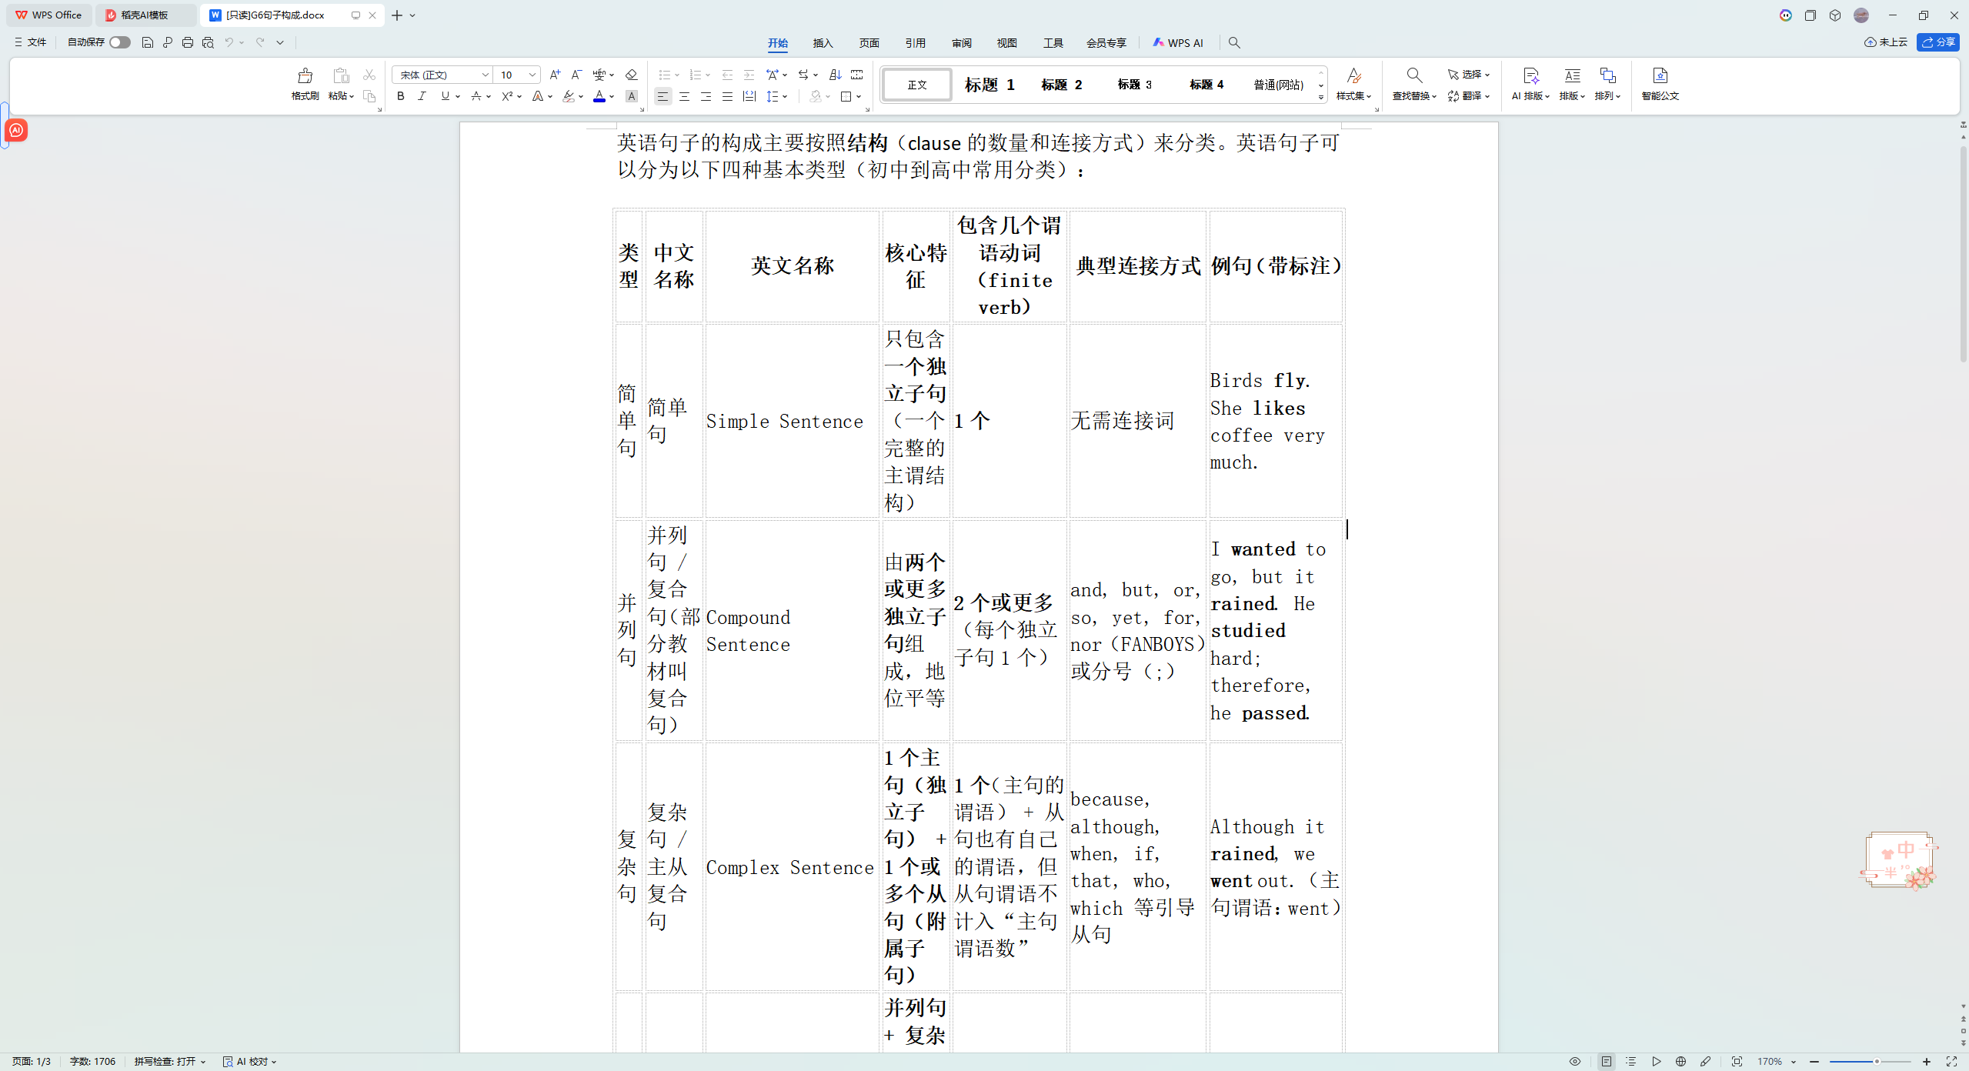Screen dimensions: 1969x1071
Task: Click the distributed alignment icon
Action: (x=749, y=96)
